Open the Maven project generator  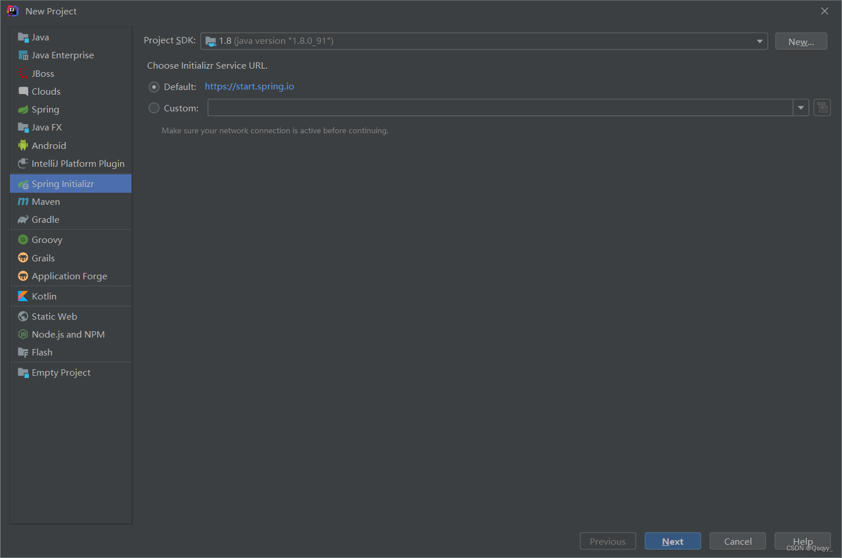point(45,201)
